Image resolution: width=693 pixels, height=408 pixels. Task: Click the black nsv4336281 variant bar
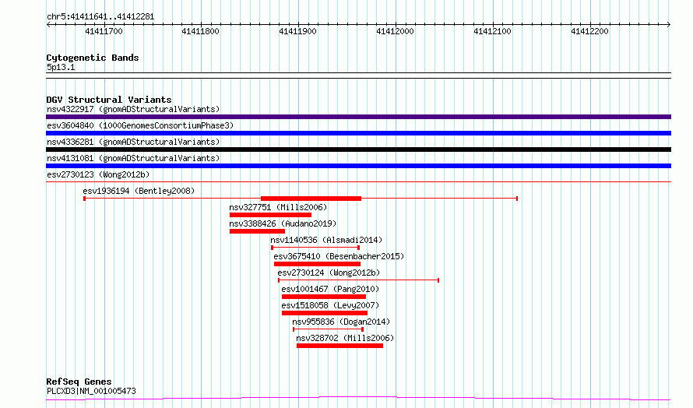click(358, 149)
